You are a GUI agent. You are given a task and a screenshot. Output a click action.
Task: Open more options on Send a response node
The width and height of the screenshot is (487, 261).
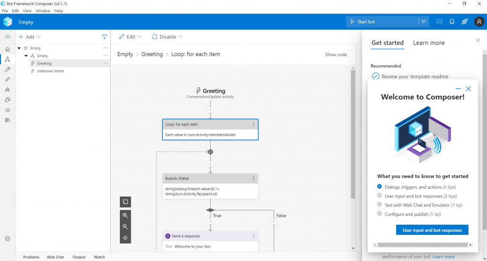pos(253,236)
